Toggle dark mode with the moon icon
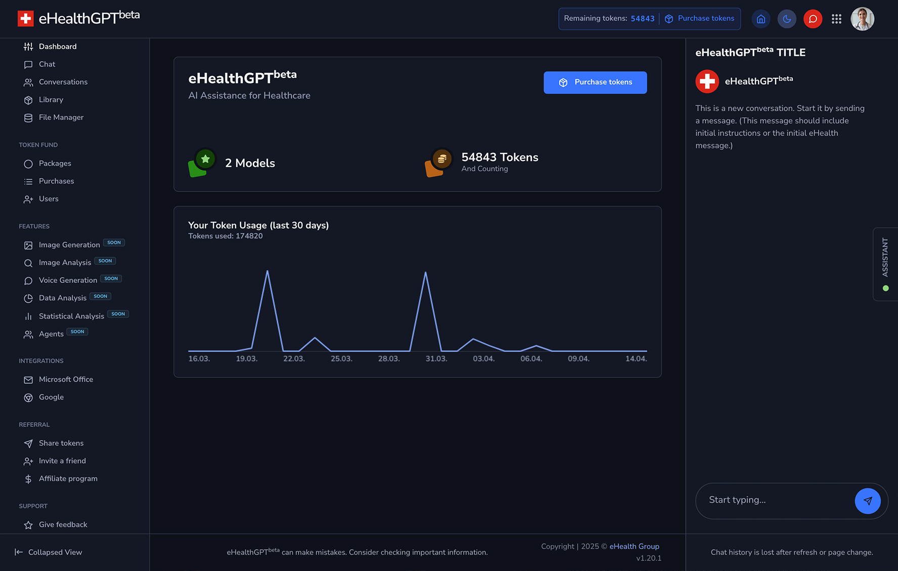This screenshot has width=898, height=571. [787, 19]
